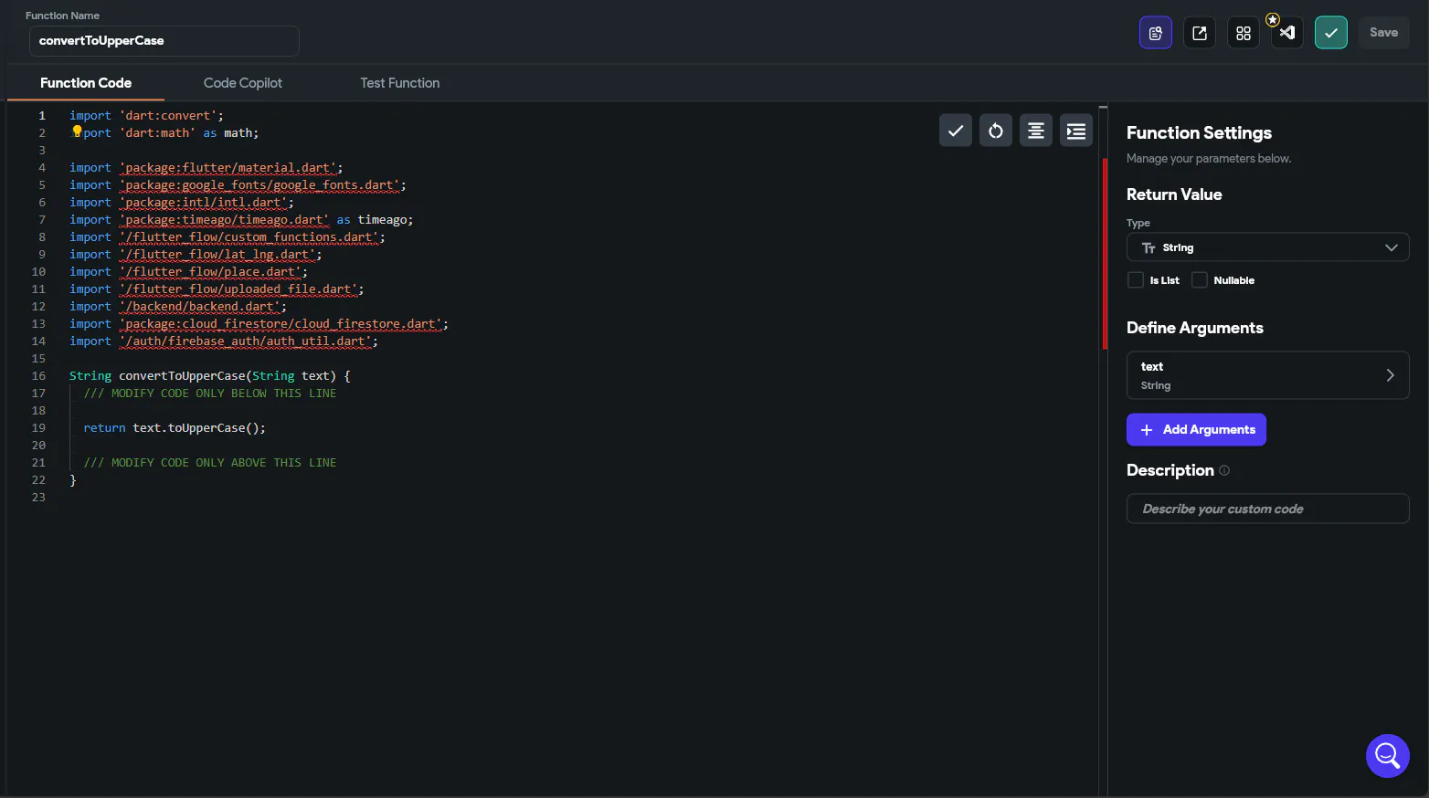This screenshot has width=1429, height=798.
Task: Click the cloud_firestore import line
Action: pyautogui.click(x=259, y=323)
